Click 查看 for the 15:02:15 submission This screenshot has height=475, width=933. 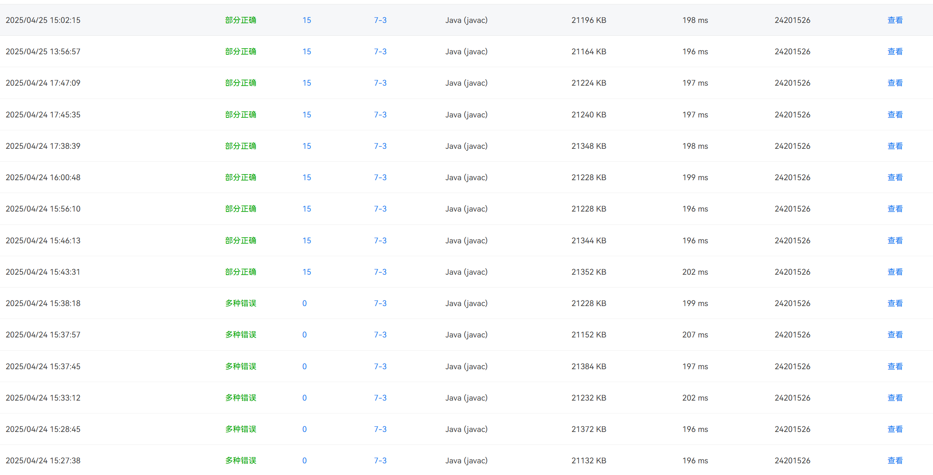[895, 20]
